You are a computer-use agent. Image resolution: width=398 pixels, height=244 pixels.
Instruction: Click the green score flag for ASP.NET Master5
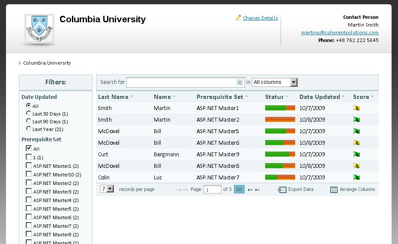pos(356,131)
